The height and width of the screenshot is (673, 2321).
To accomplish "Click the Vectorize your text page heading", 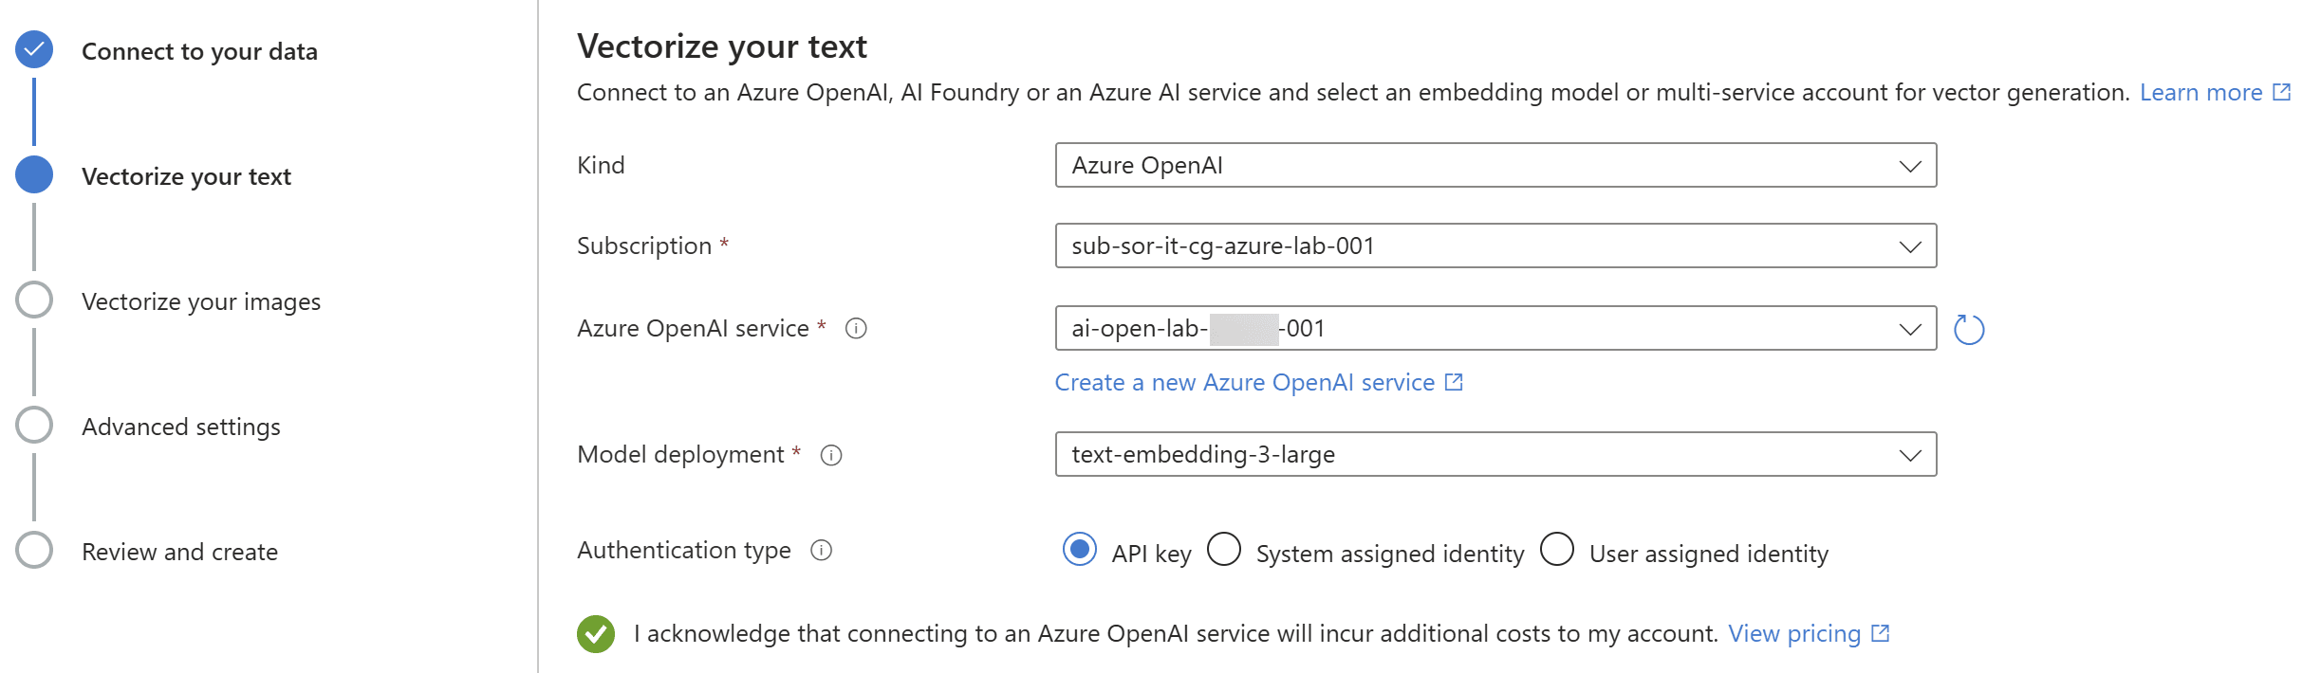I will click(x=722, y=46).
